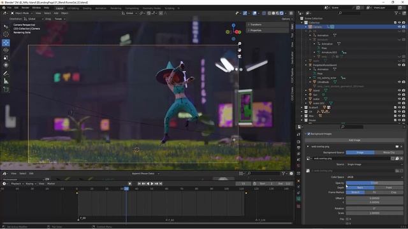Open the Output properties tab
408x229 pixels.
point(298,148)
